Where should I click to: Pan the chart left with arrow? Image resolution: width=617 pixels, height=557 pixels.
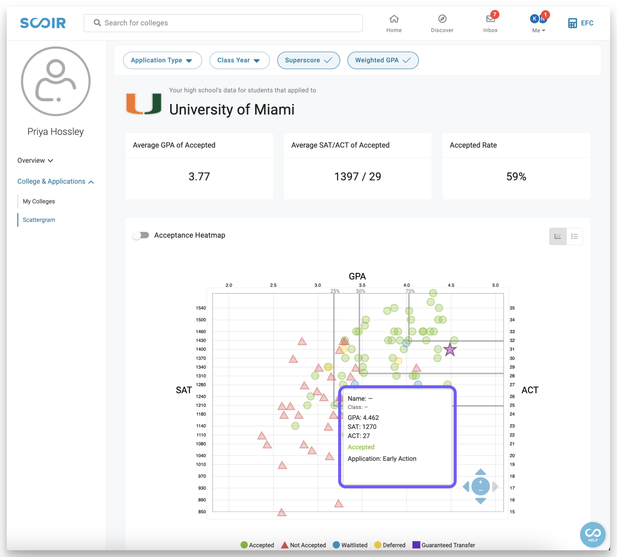[466, 486]
